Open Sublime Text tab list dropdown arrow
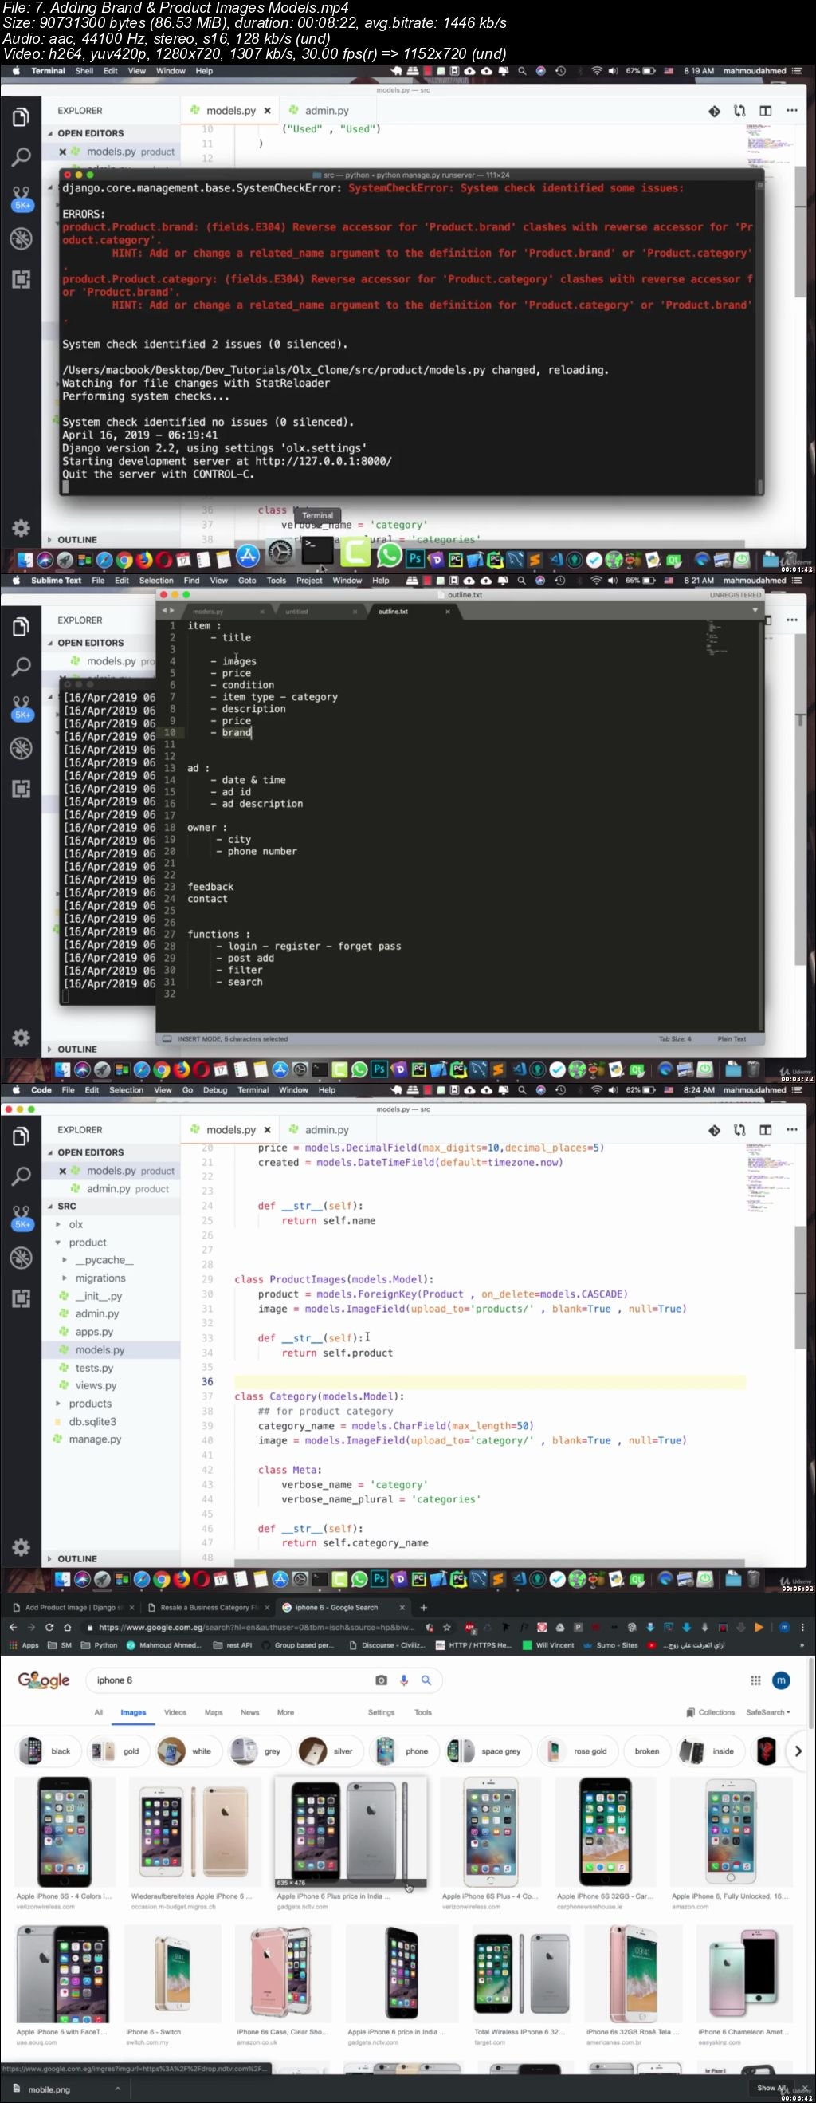 point(755,611)
